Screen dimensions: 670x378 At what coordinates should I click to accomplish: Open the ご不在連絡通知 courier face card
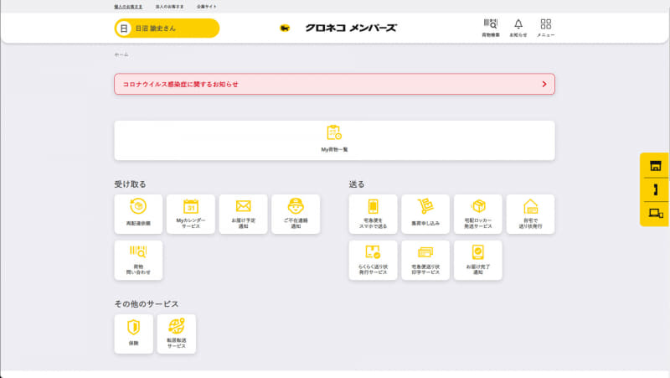tap(296, 215)
